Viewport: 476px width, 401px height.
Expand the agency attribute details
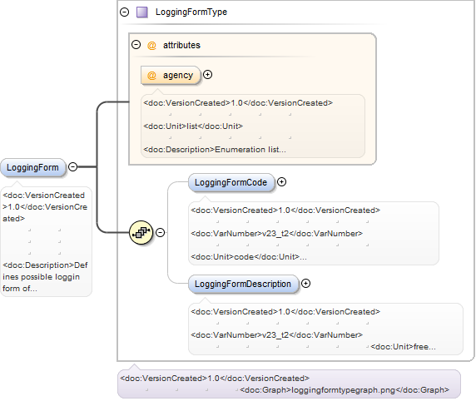click(x=208, y=75)
